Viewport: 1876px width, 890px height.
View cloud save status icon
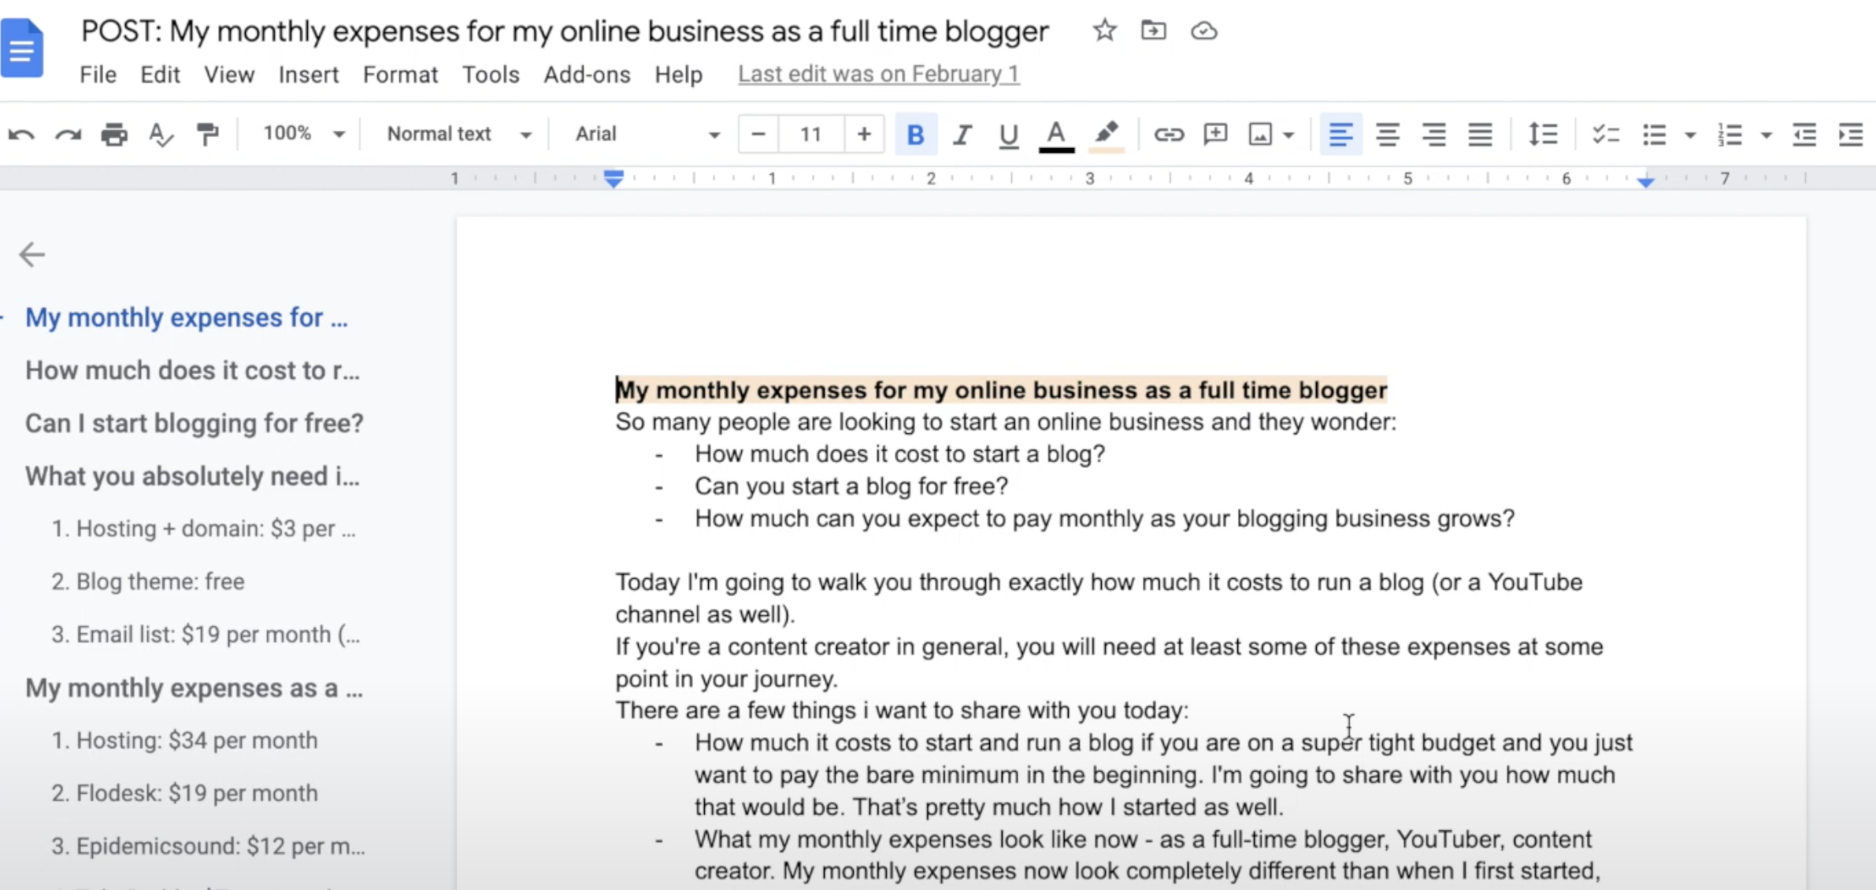click(1203, 31)
